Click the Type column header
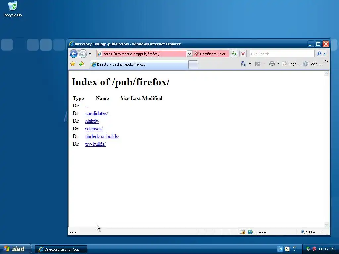 click(78, 98)
